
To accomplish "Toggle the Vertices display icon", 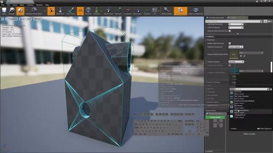I will (147, 11).
